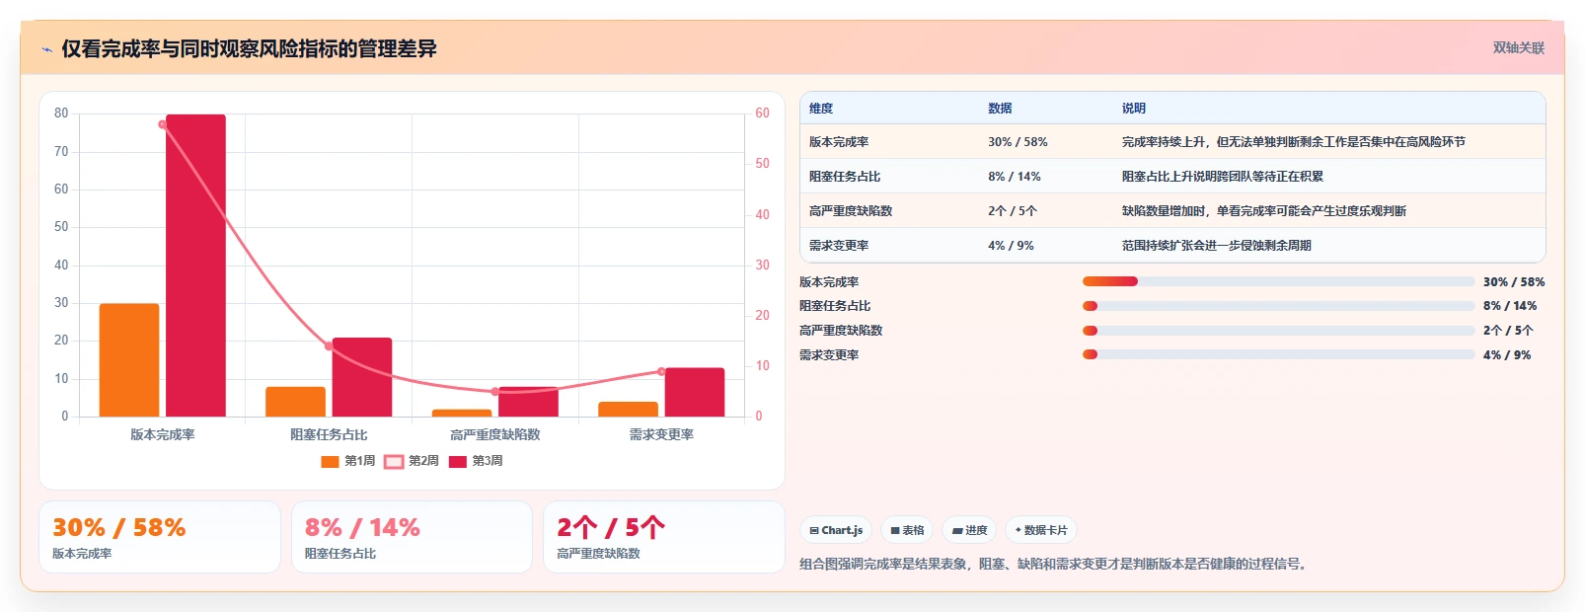Click x-axis label 需求变更率
This screenshot has width=1585, height=612.
661,434
